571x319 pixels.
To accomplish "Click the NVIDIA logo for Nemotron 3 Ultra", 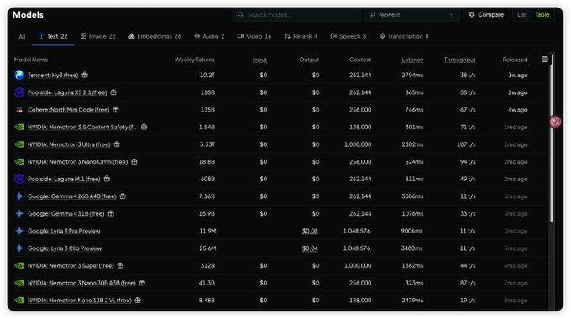I will (19, 144).
